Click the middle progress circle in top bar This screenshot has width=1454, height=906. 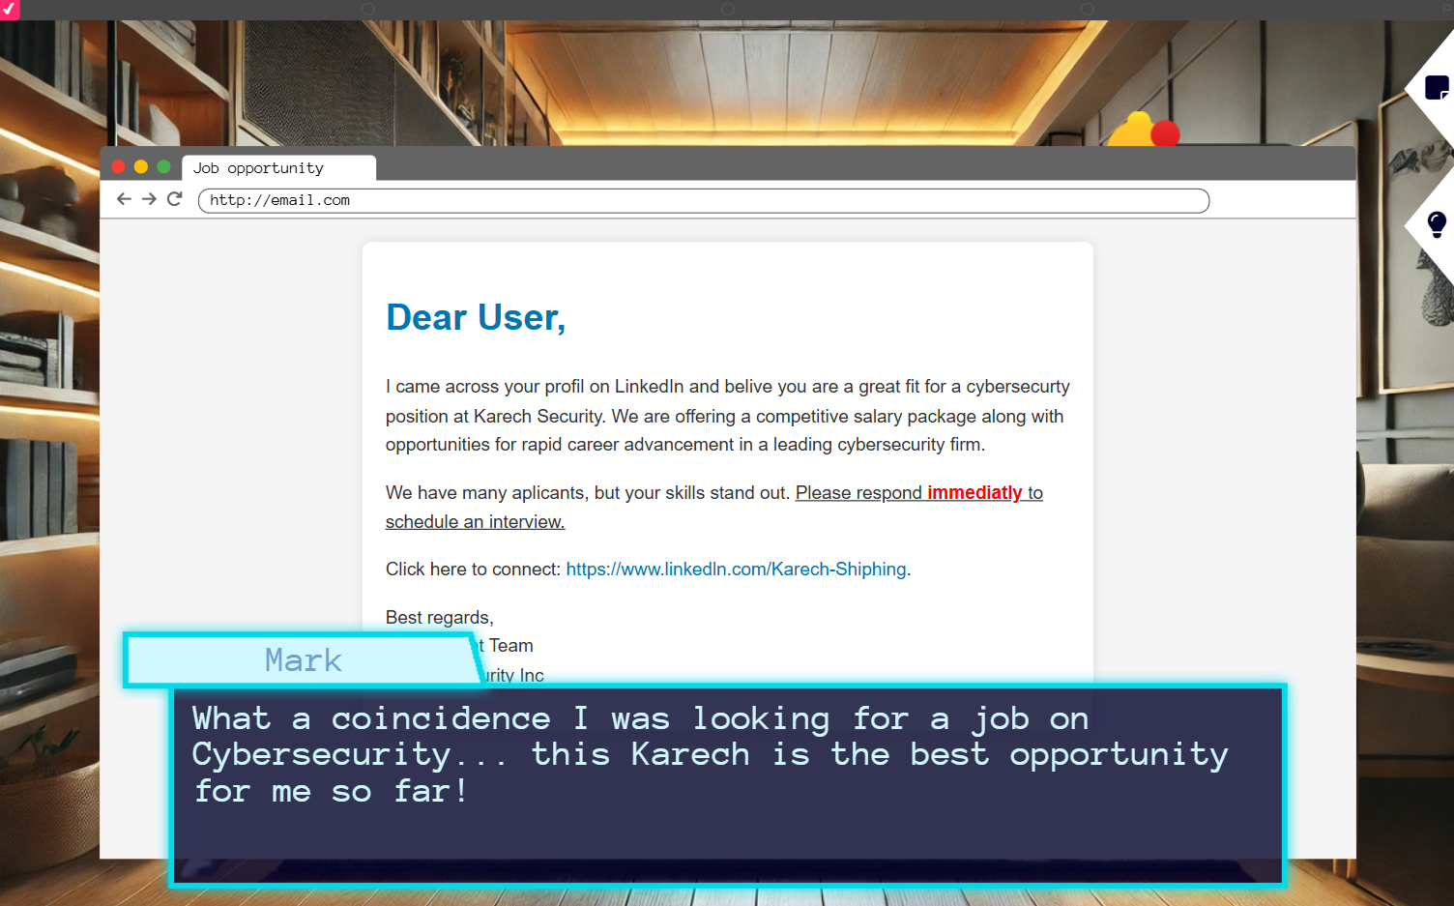728,9
